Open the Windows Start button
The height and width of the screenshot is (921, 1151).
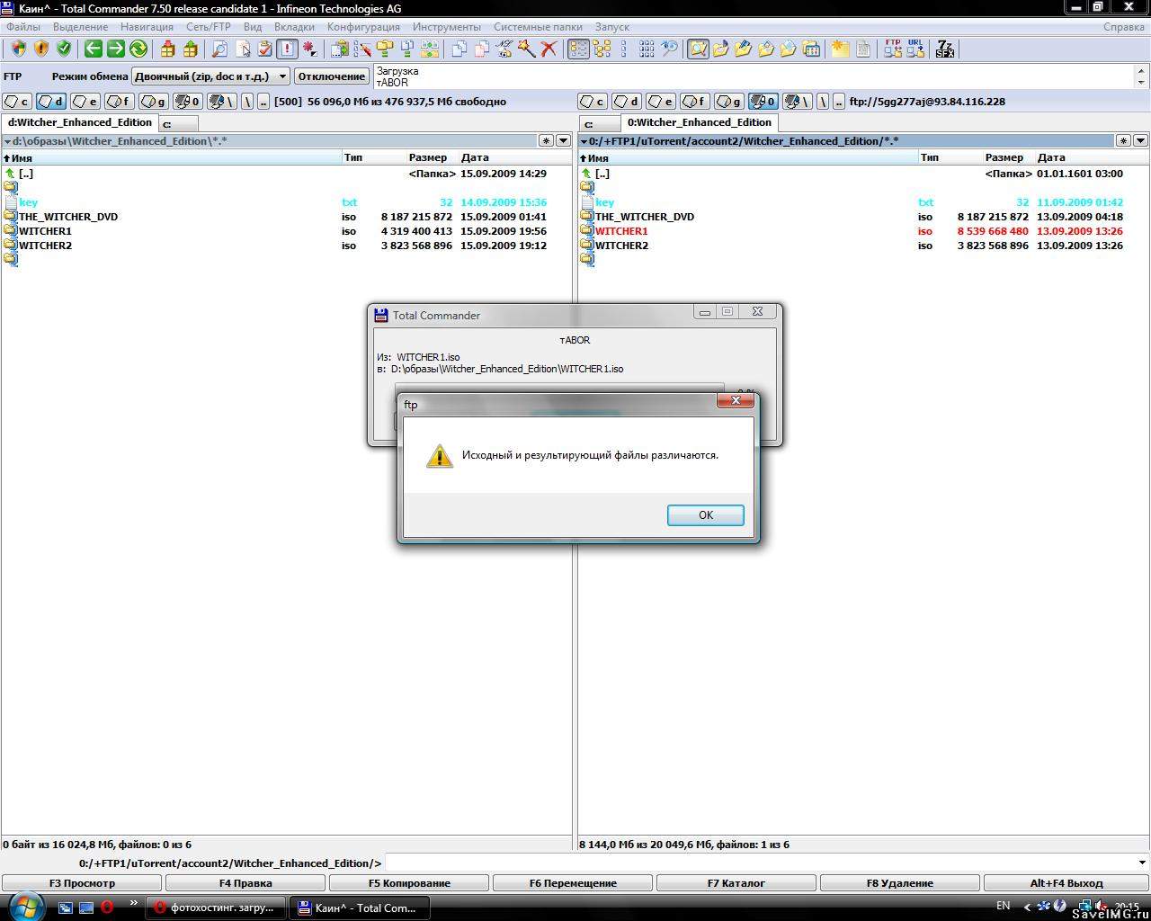pos(25,906)
